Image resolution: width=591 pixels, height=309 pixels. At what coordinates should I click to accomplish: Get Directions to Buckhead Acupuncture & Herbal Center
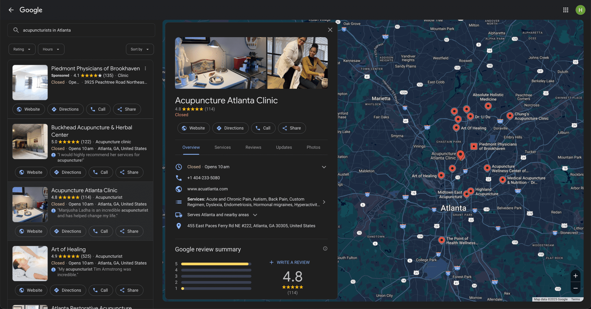click(68, 173)
